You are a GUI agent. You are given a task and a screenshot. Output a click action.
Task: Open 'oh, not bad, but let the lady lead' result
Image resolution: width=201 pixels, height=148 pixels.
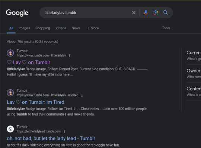click(51, 138)
